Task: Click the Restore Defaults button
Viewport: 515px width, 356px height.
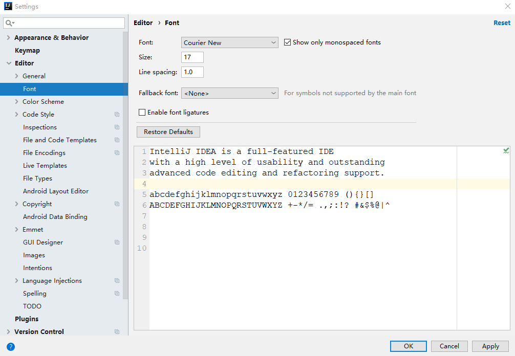Action: 168,132
